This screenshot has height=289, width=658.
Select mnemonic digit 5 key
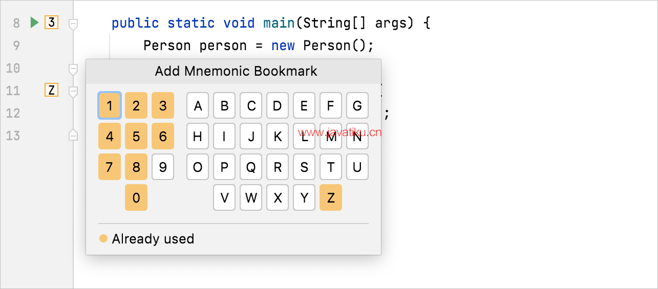[136, 136]
